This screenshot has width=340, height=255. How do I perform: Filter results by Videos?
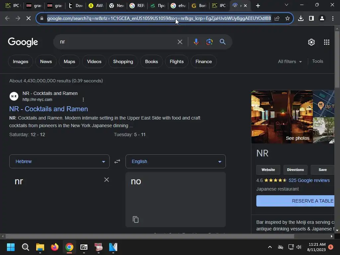click(x=94, y=61)
